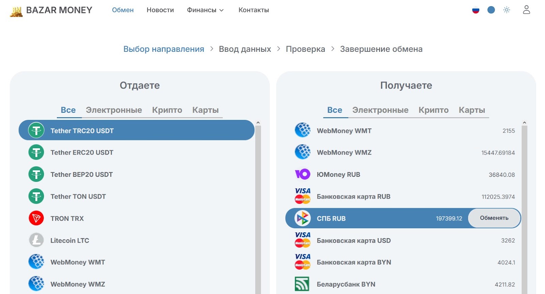This screenshot has width=545, height=294.
Task: Click Tether TRC20 USDT coin icon
Action: click(36, 130)
